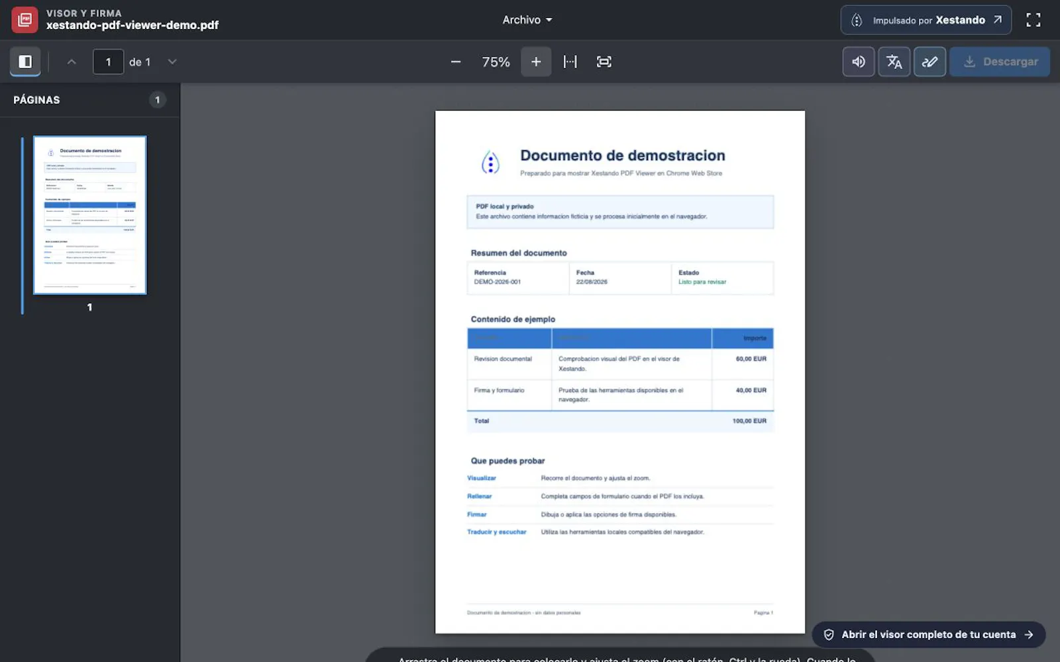
Task: Open the Impulsado por Xestando link
Action: point(926,20)
